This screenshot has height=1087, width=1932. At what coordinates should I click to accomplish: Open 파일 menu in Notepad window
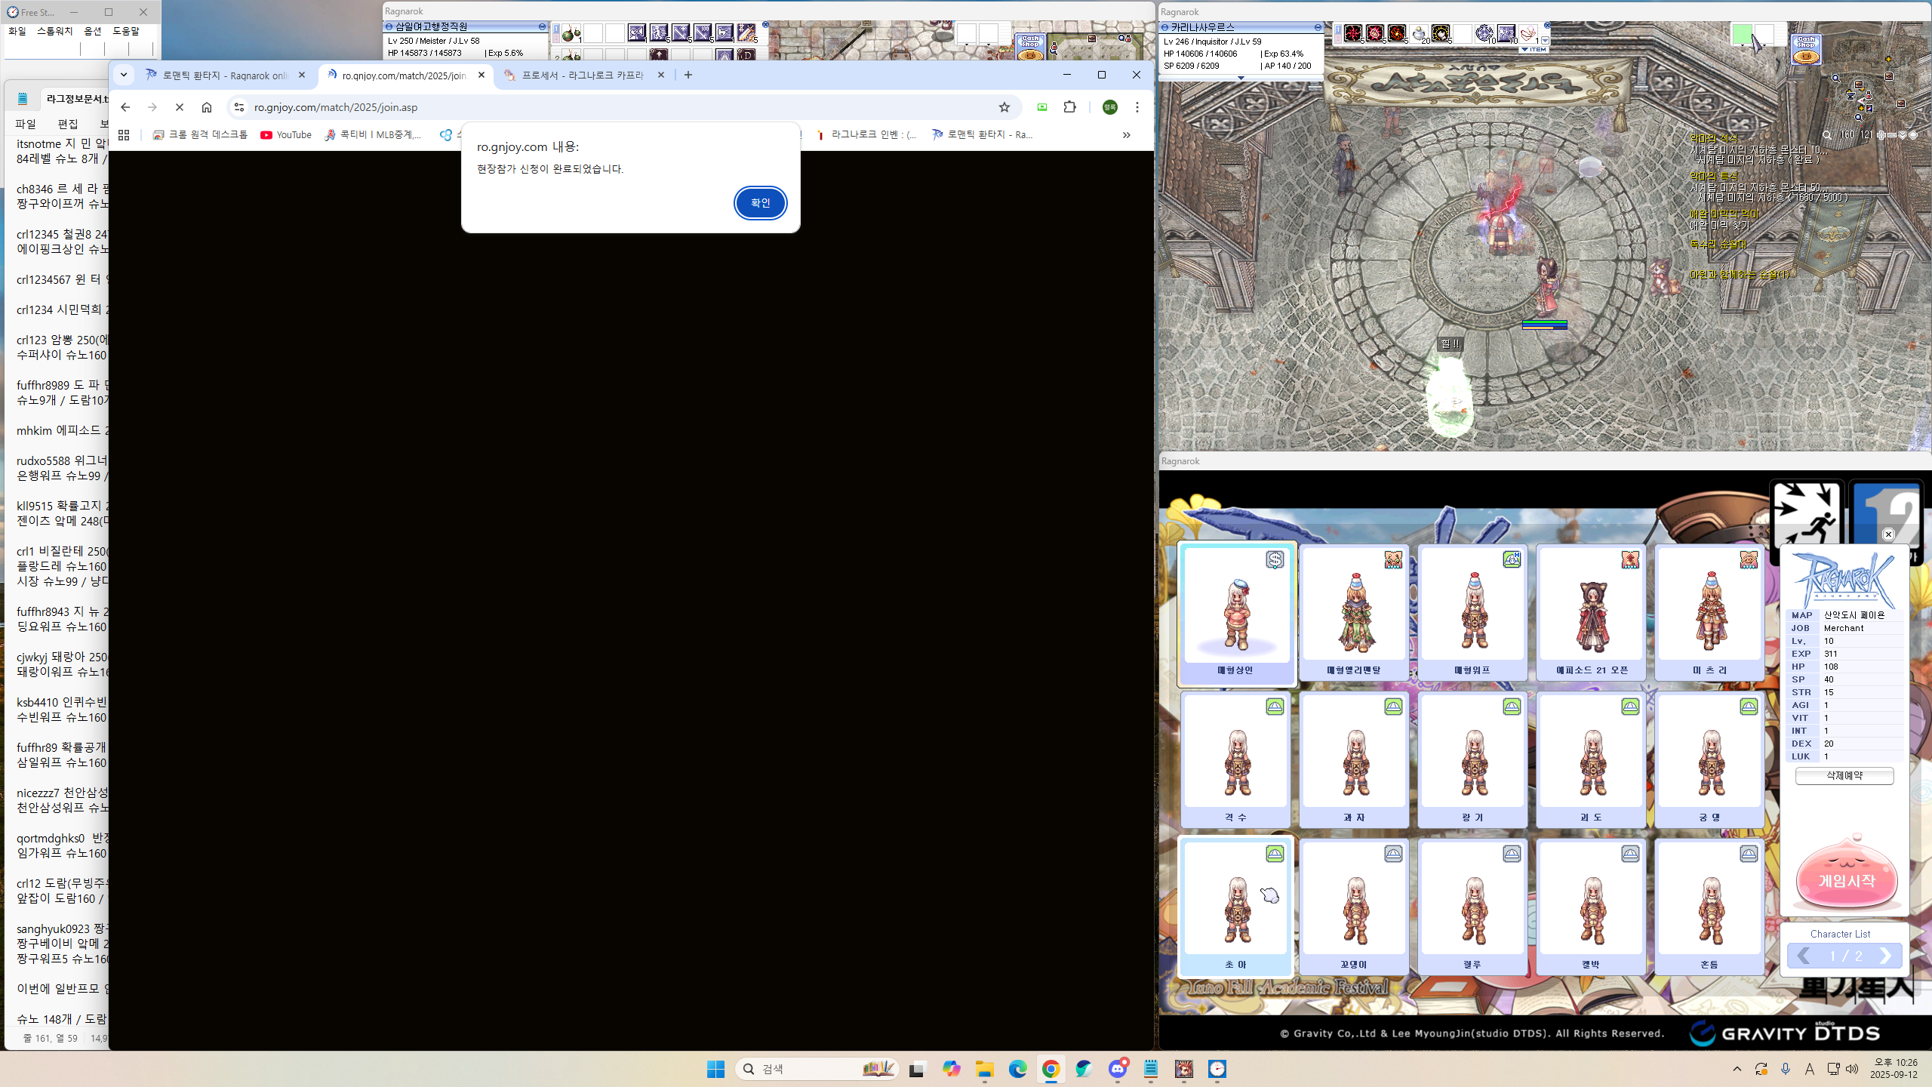click(26, 124)
